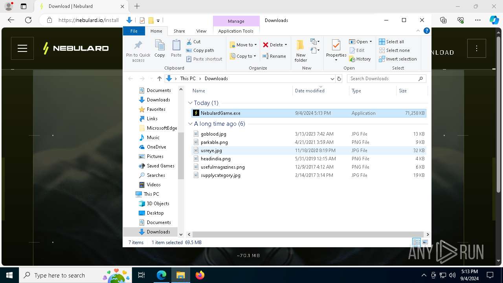Screen dimensions: 503x283
Task: Click Quick Access New folder icon
Action: point(151,20)
